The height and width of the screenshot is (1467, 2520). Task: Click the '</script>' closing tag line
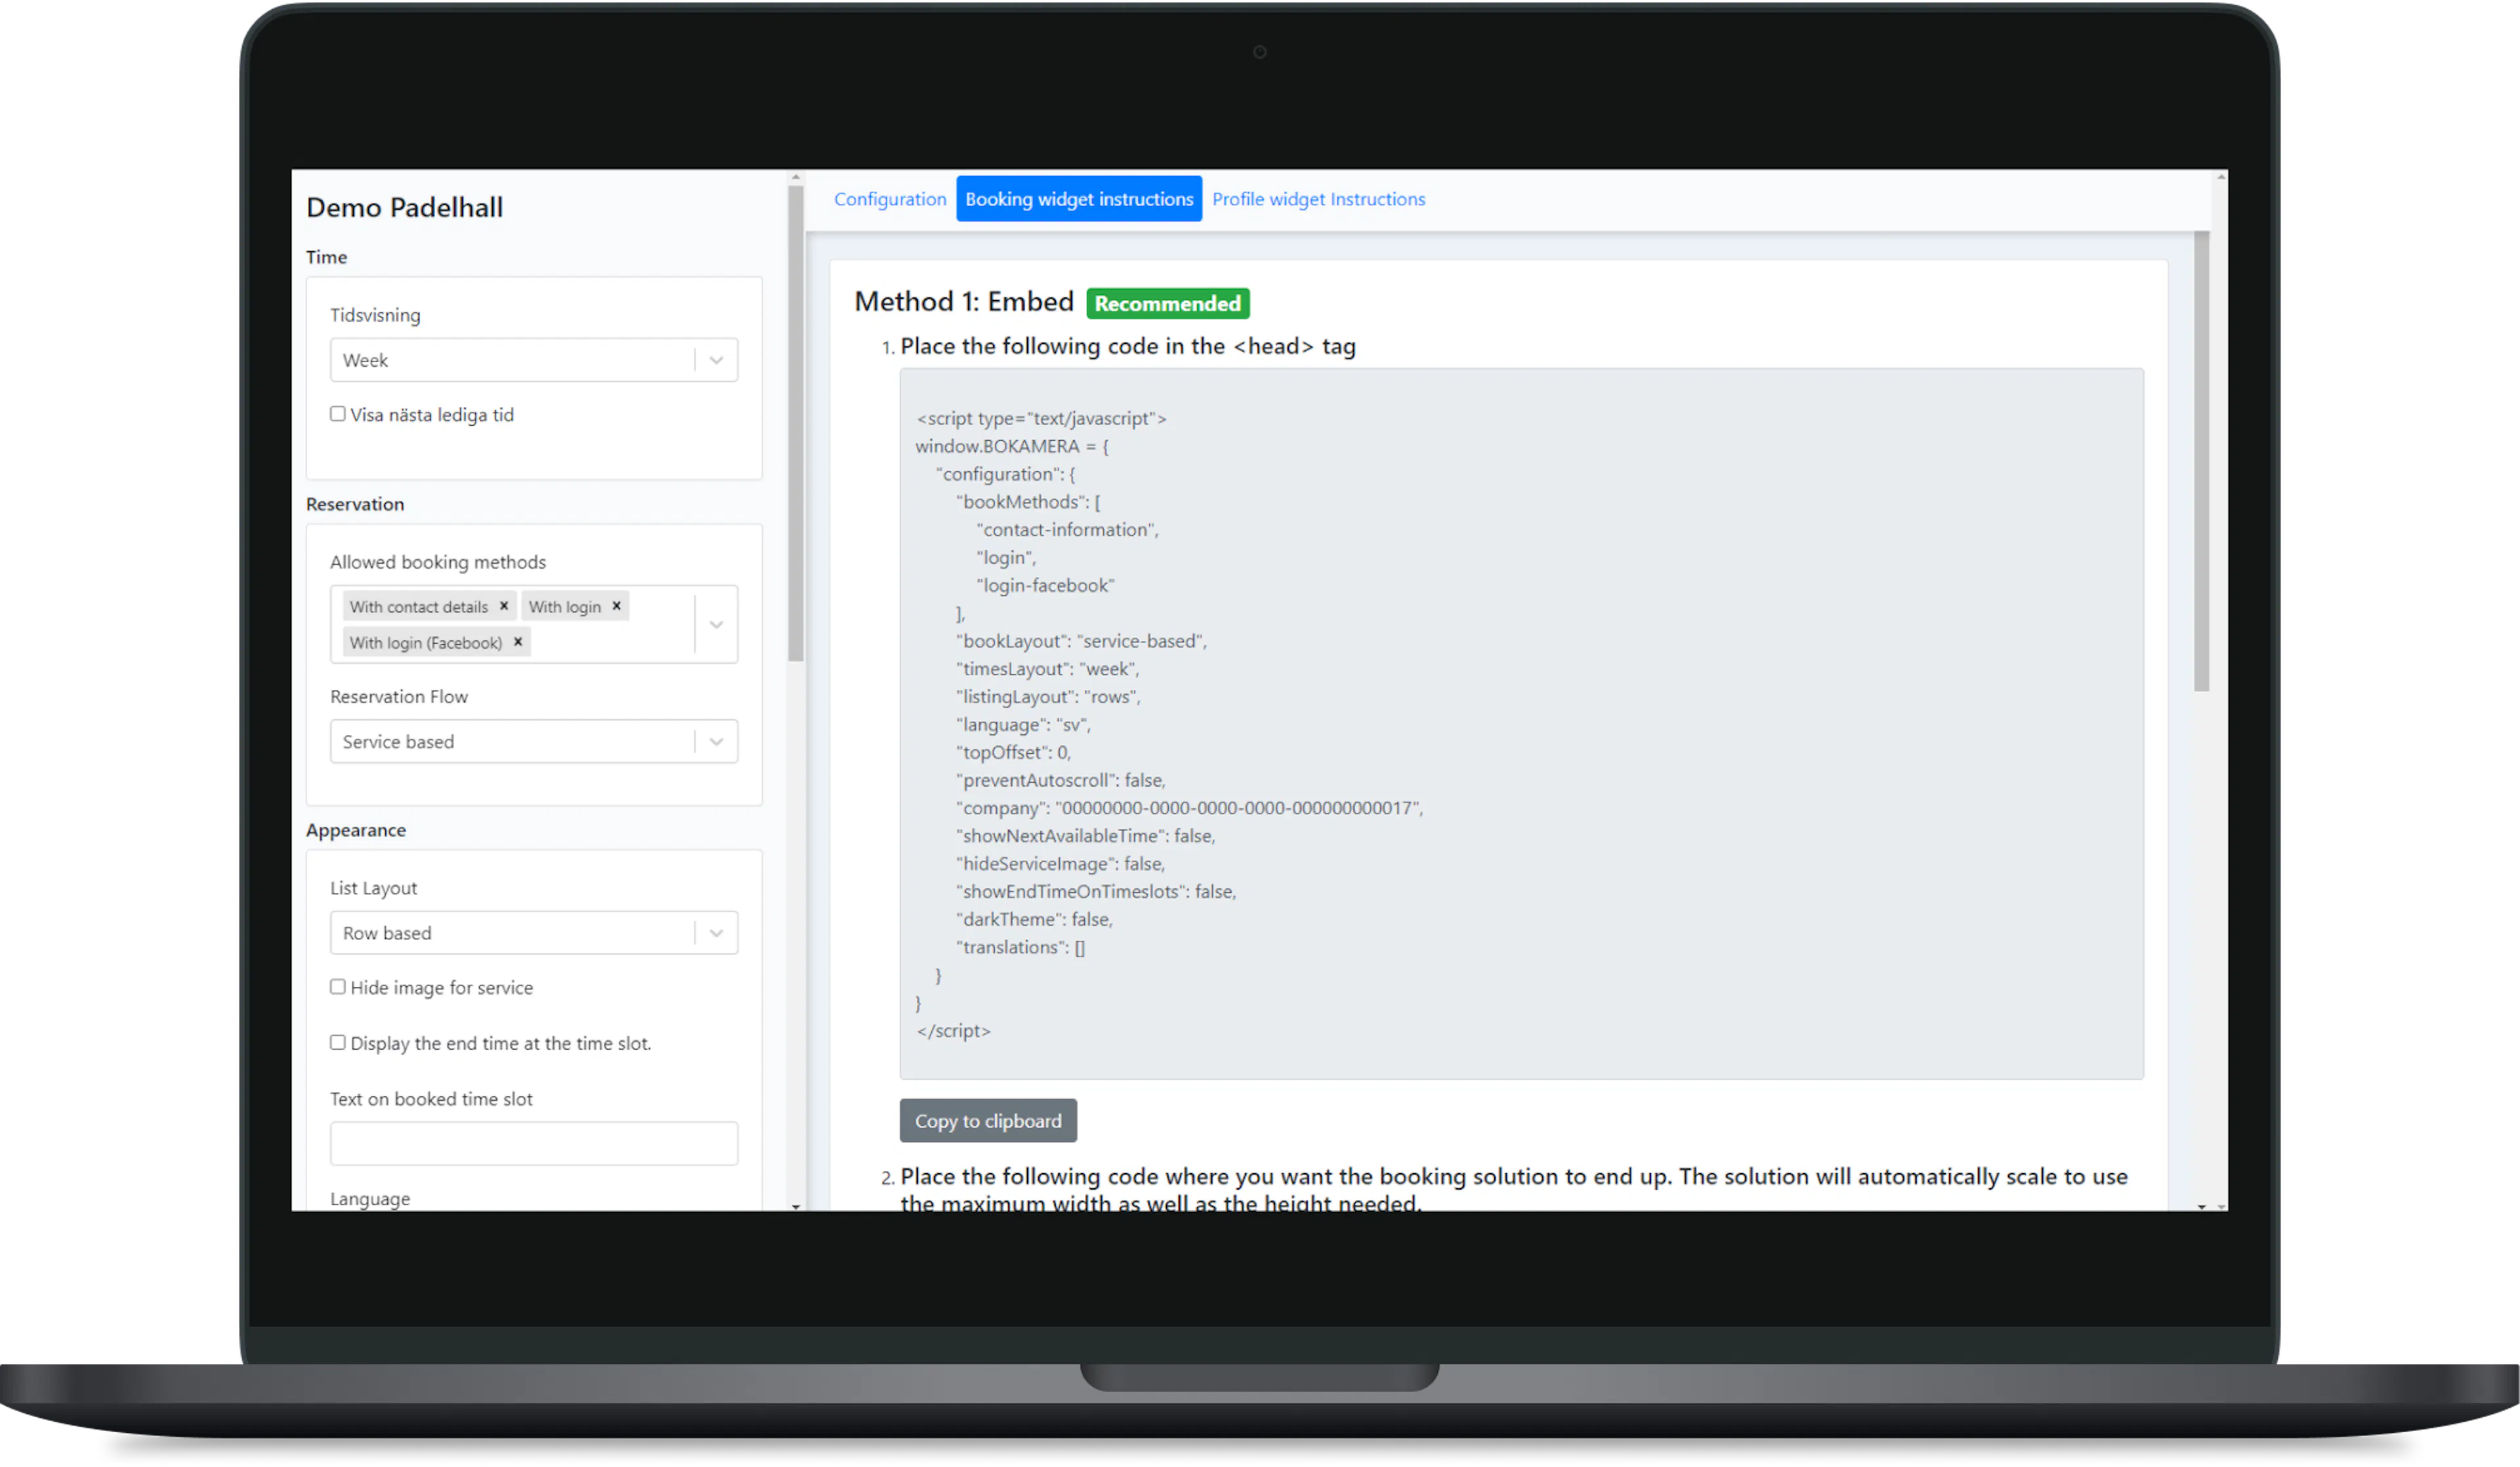click(953, 1031)
